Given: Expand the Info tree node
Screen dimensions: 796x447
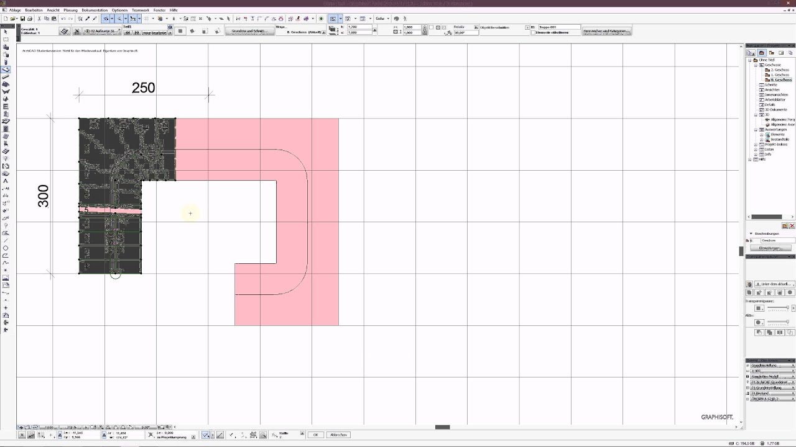Looking at the screenshot, I should (x=756, y=155).
